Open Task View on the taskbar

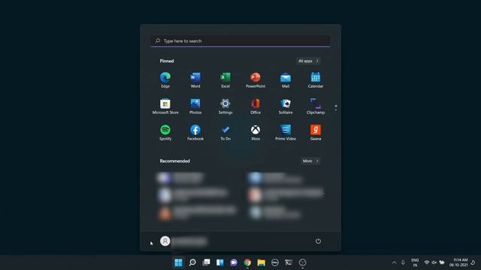(206, 262)
